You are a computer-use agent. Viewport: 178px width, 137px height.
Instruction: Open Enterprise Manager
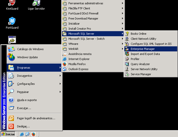pos(151,49)
